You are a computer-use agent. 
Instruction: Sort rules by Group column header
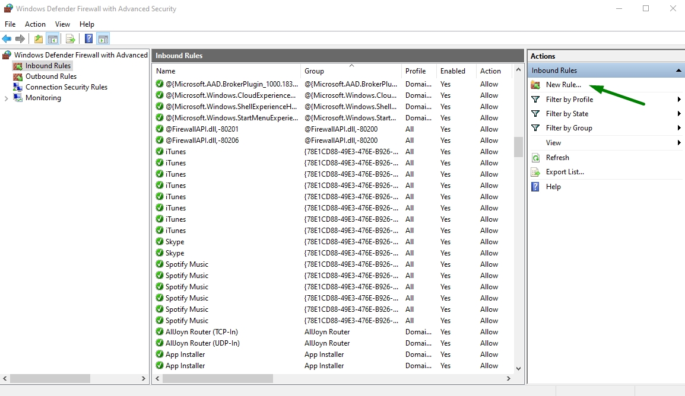351,71
